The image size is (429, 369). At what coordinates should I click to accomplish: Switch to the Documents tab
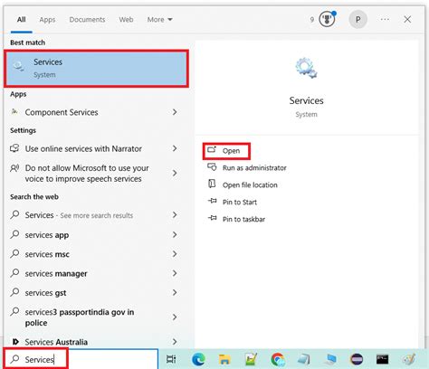(x=87, y=20)
